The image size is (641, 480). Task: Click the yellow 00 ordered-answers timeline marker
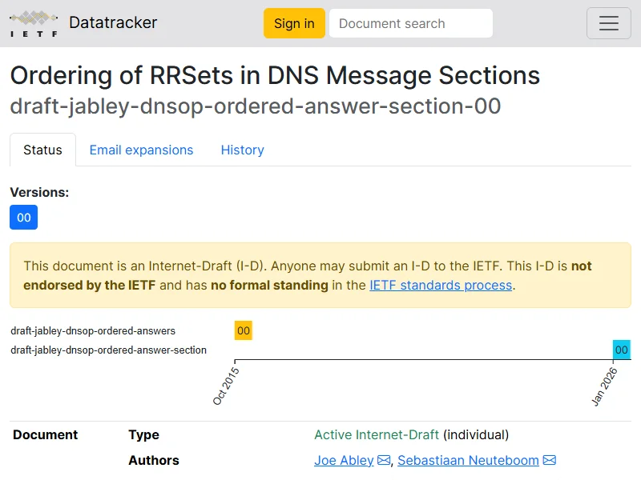coord(244,330)
